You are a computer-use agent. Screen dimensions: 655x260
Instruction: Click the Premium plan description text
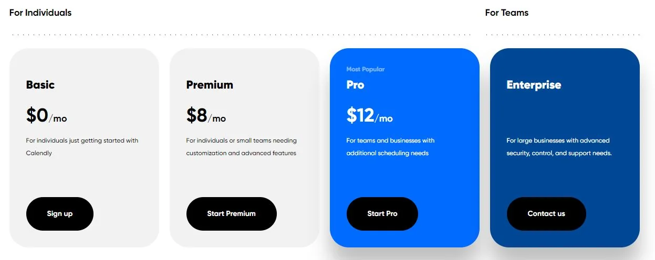tap(241, 147)
